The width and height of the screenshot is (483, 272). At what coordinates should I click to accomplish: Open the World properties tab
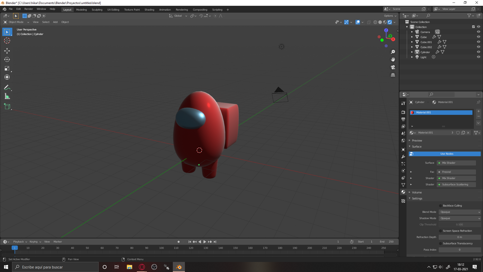click(403, 141)
